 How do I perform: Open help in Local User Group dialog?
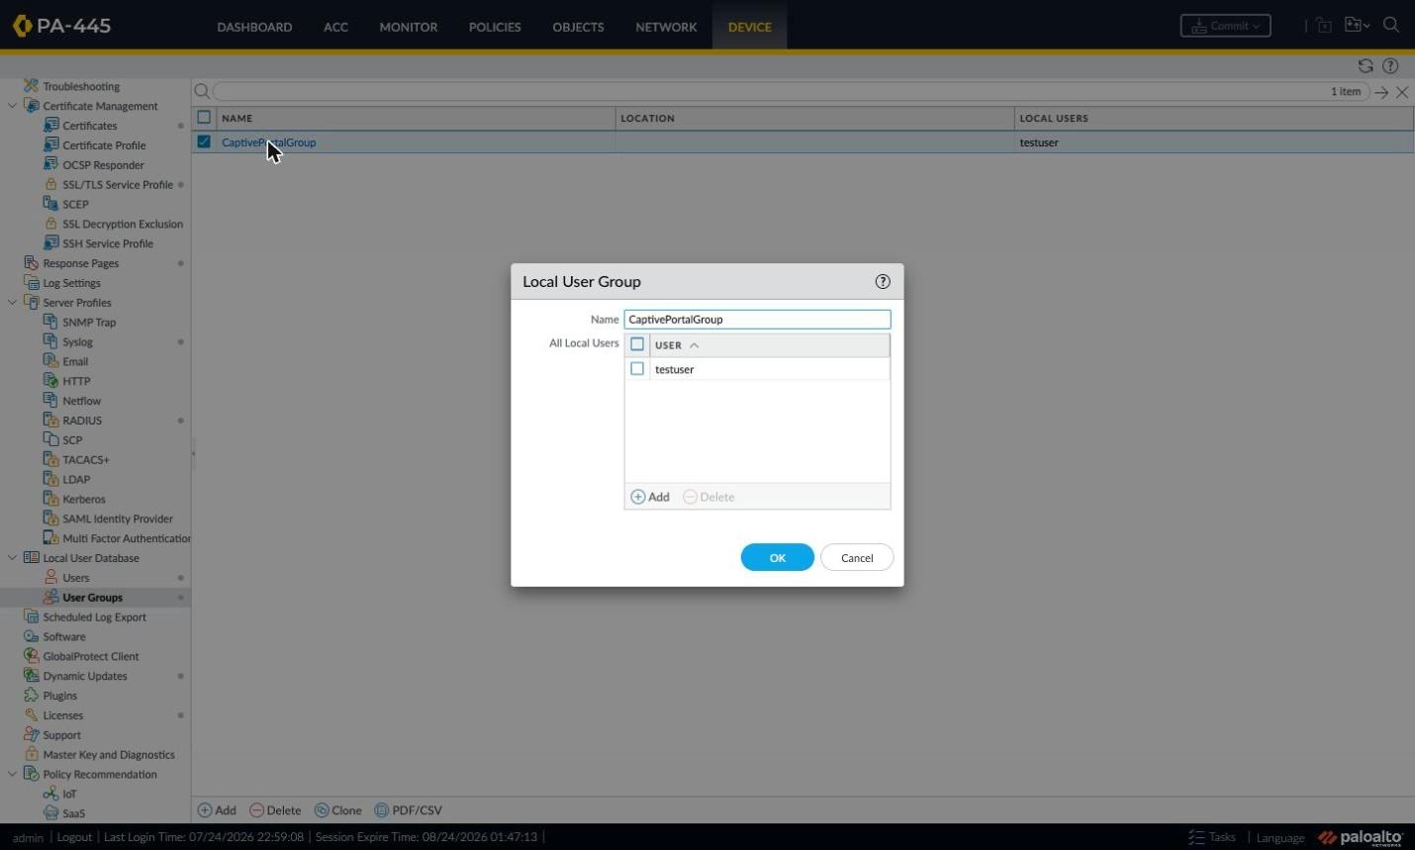tap(883, 282)
